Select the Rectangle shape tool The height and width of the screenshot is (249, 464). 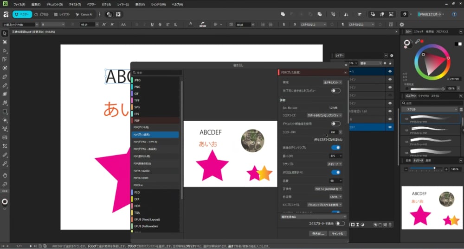pos(5,112)
